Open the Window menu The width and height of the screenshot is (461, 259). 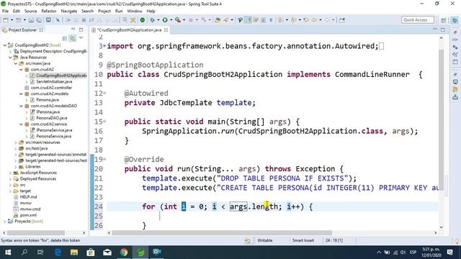(135, 12)
